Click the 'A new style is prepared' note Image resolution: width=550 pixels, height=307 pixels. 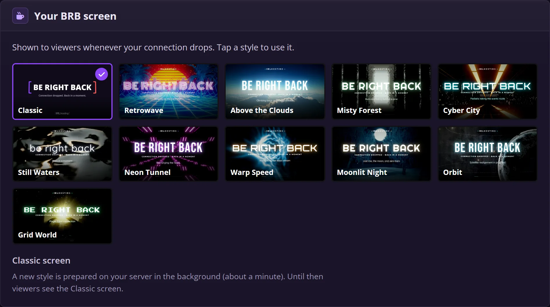(x=168, y=282)
